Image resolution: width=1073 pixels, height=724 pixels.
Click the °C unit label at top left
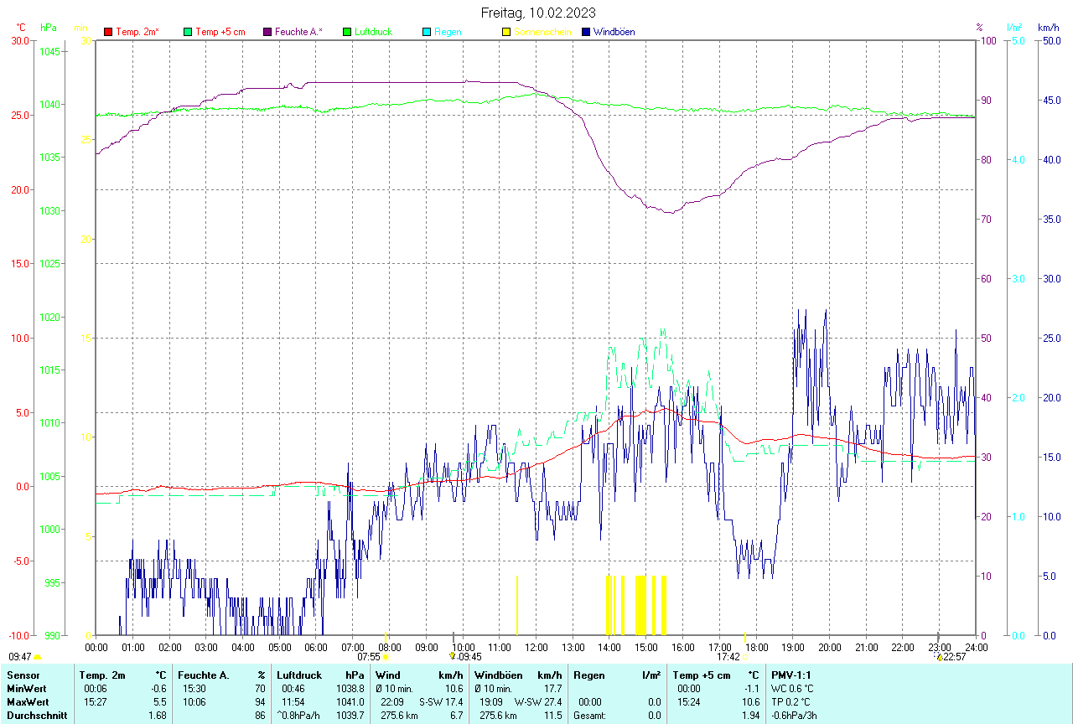(21, 28)
